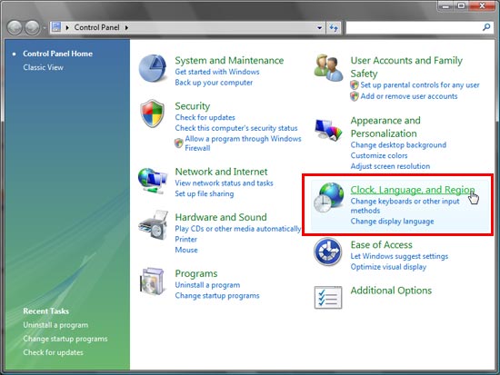Open Network and Internet heading

point(221,172)
